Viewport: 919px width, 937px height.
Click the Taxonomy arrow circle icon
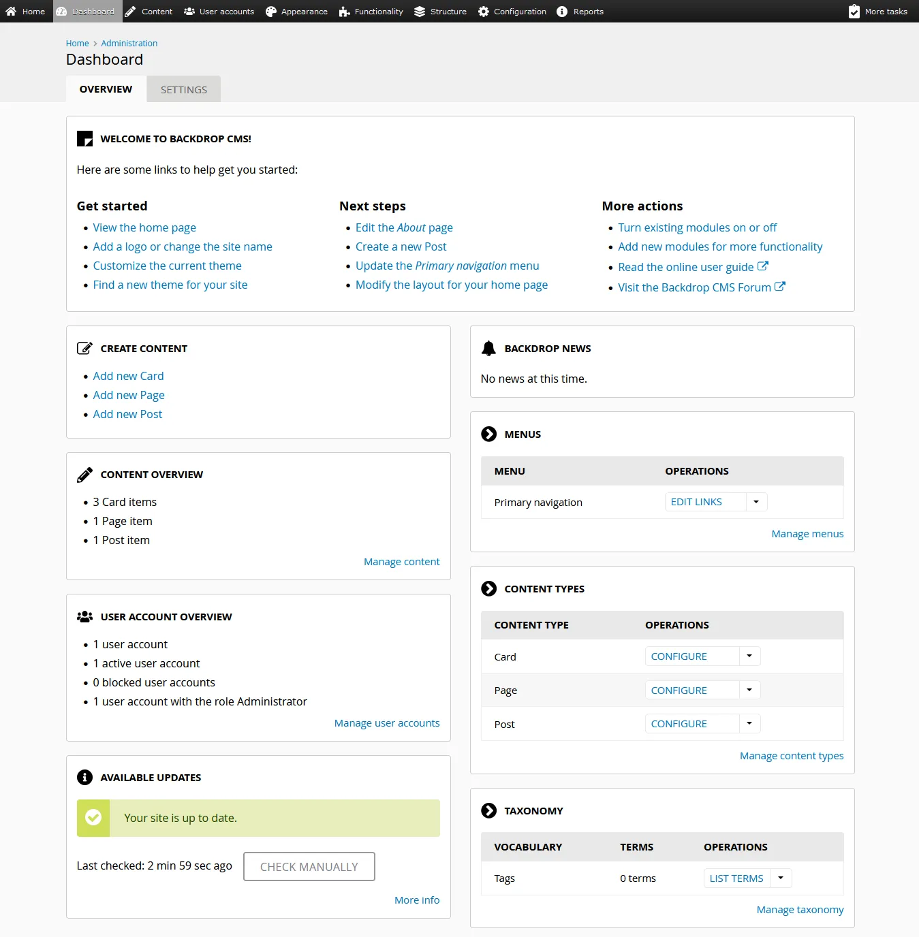tap(488, 810)
